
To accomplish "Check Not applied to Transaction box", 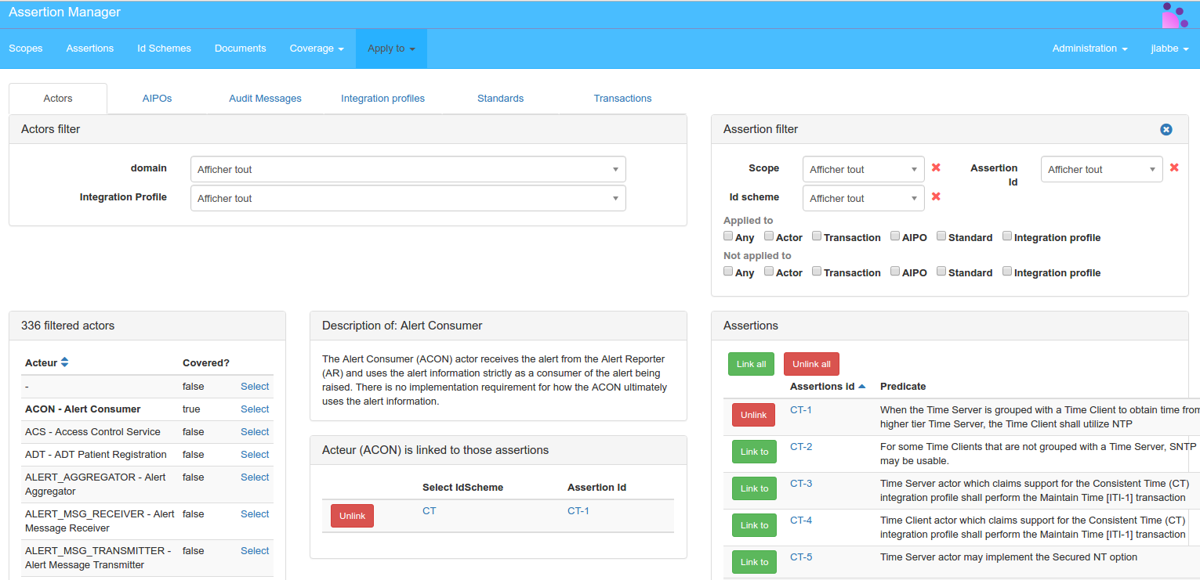I will pos(817,272).
